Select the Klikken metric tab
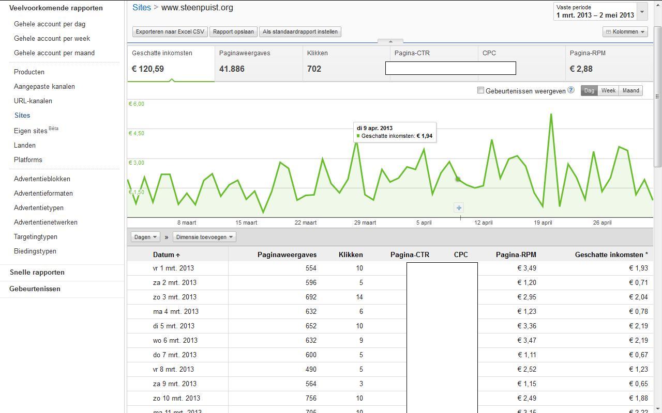The image size is (662, 413). [347, 63]
